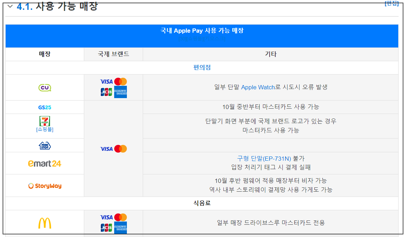
Task: Click the VISA logo in the McDonald's row
Action: click(x=106, y=217)
